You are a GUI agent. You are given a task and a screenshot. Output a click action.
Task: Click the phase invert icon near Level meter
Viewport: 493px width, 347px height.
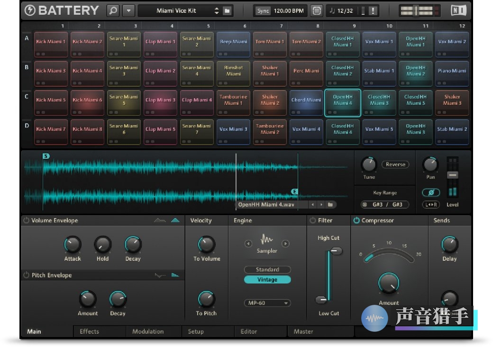[x=431, y=192]
